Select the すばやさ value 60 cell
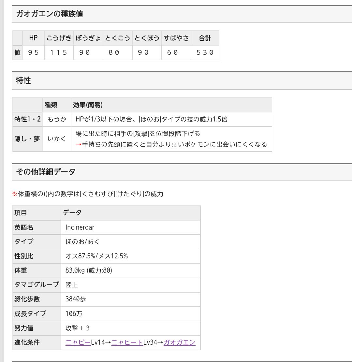 (x=176, y=53)
